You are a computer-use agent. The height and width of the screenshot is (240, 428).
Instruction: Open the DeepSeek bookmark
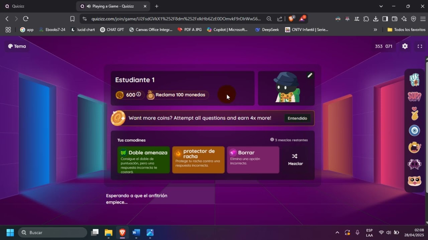pos(267,30)
